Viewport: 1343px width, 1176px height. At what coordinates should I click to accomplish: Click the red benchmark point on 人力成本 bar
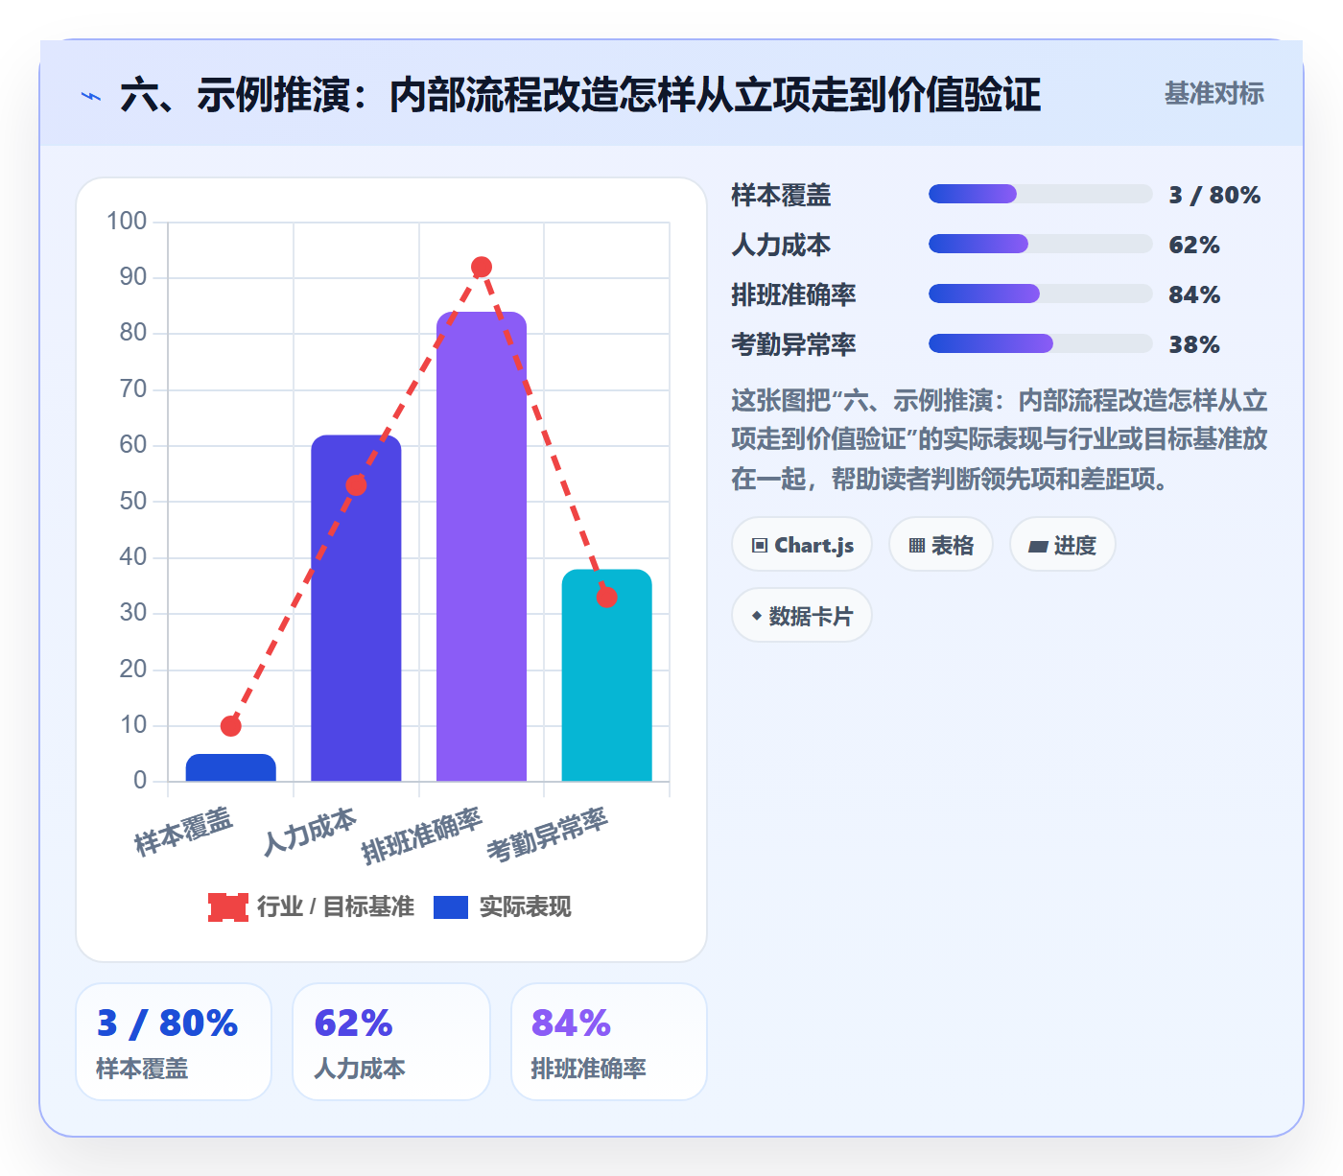click(x=356, y=485)
